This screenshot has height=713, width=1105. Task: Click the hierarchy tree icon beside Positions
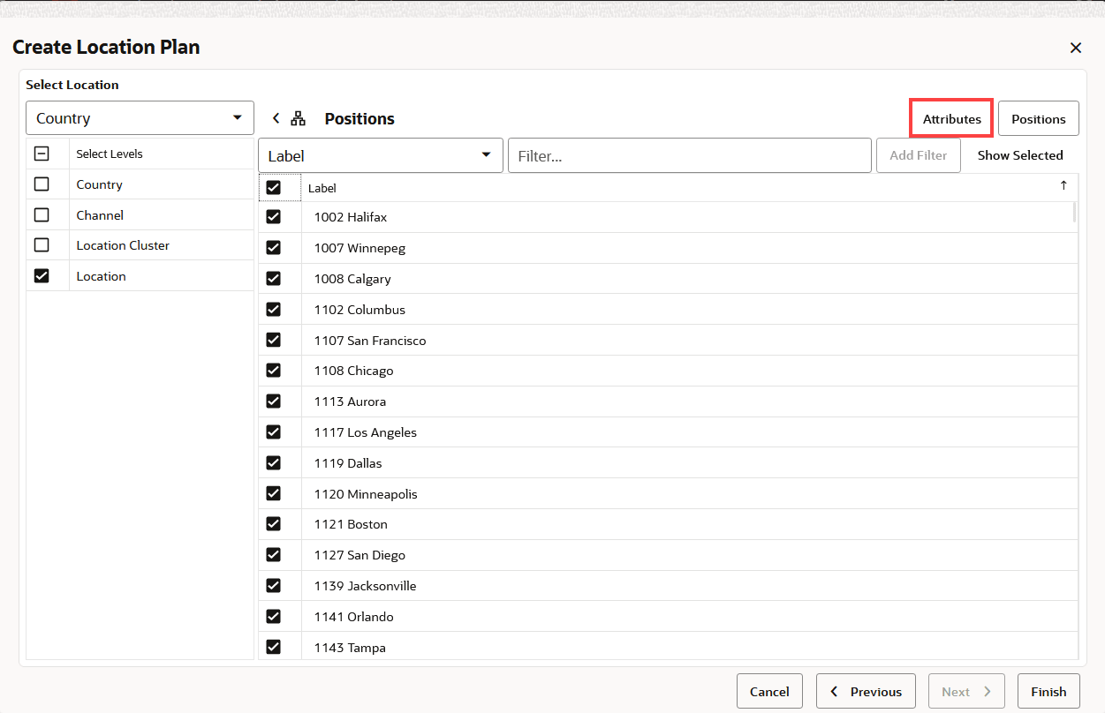click(x=298, y=117)
